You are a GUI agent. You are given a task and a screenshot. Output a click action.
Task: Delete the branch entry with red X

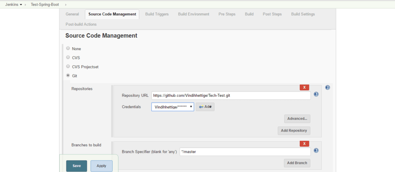point(304,144)
